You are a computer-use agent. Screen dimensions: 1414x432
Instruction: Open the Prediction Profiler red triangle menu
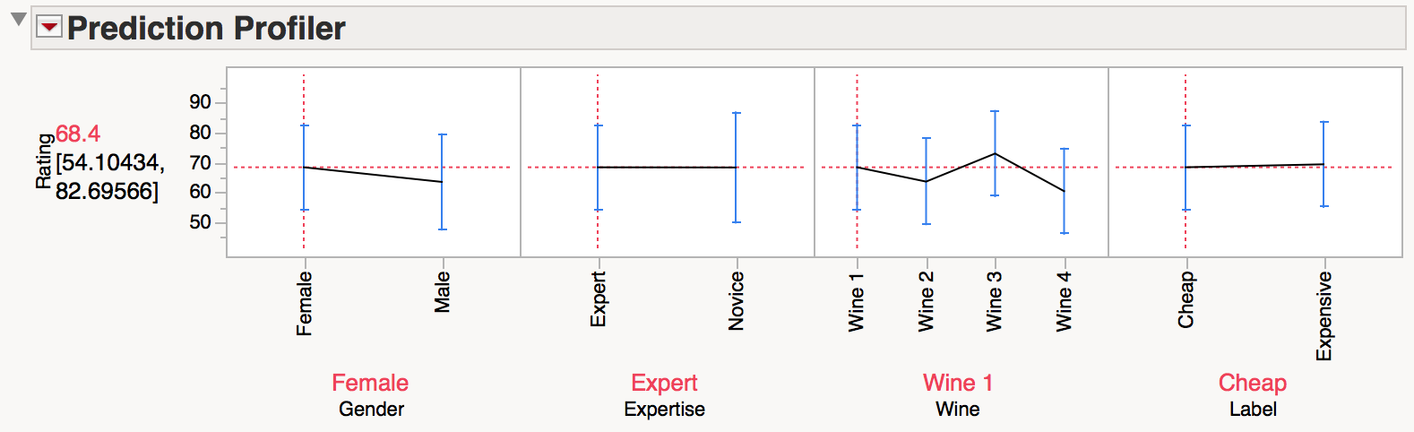click(49, 28)
